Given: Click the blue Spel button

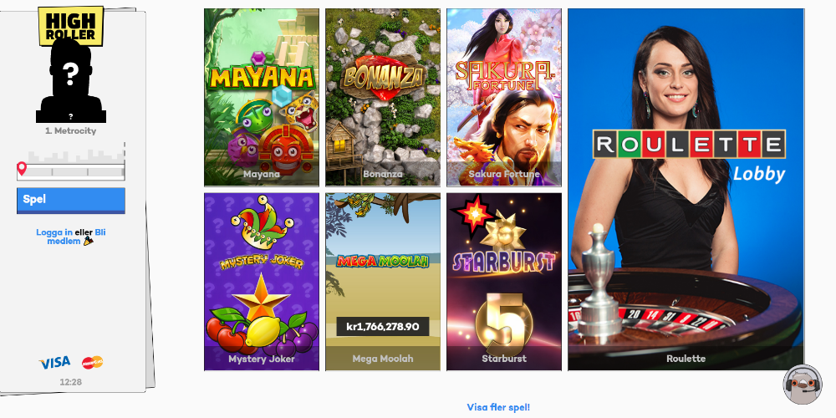Looking at the screenshot, I should pyautogui.click(x=71, y=201).
